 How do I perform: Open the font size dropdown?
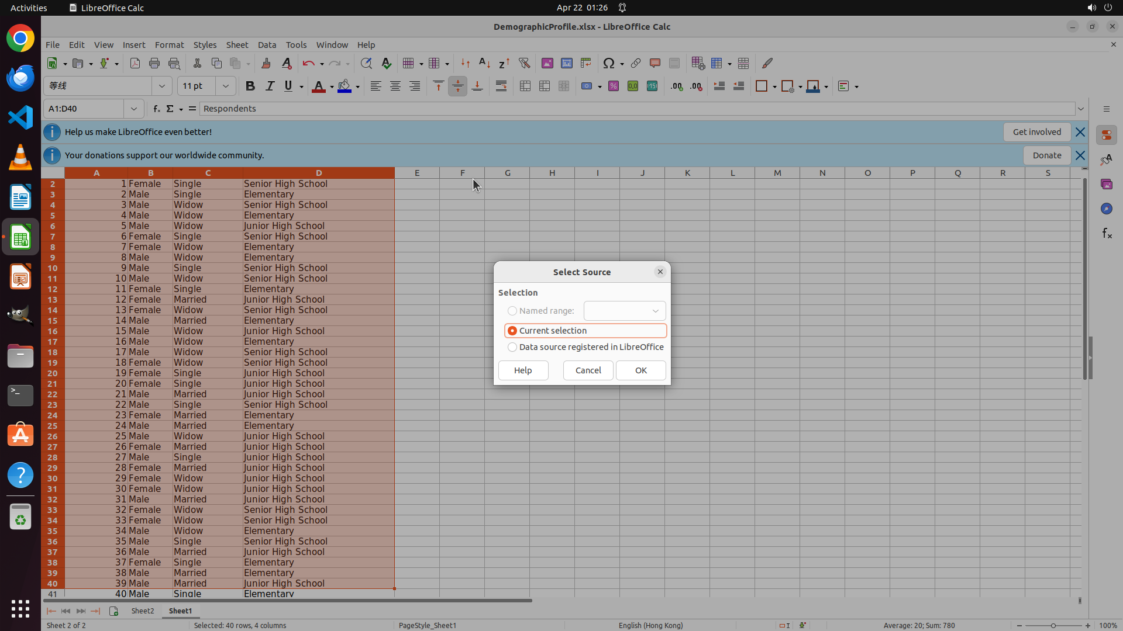pos(225,86)
